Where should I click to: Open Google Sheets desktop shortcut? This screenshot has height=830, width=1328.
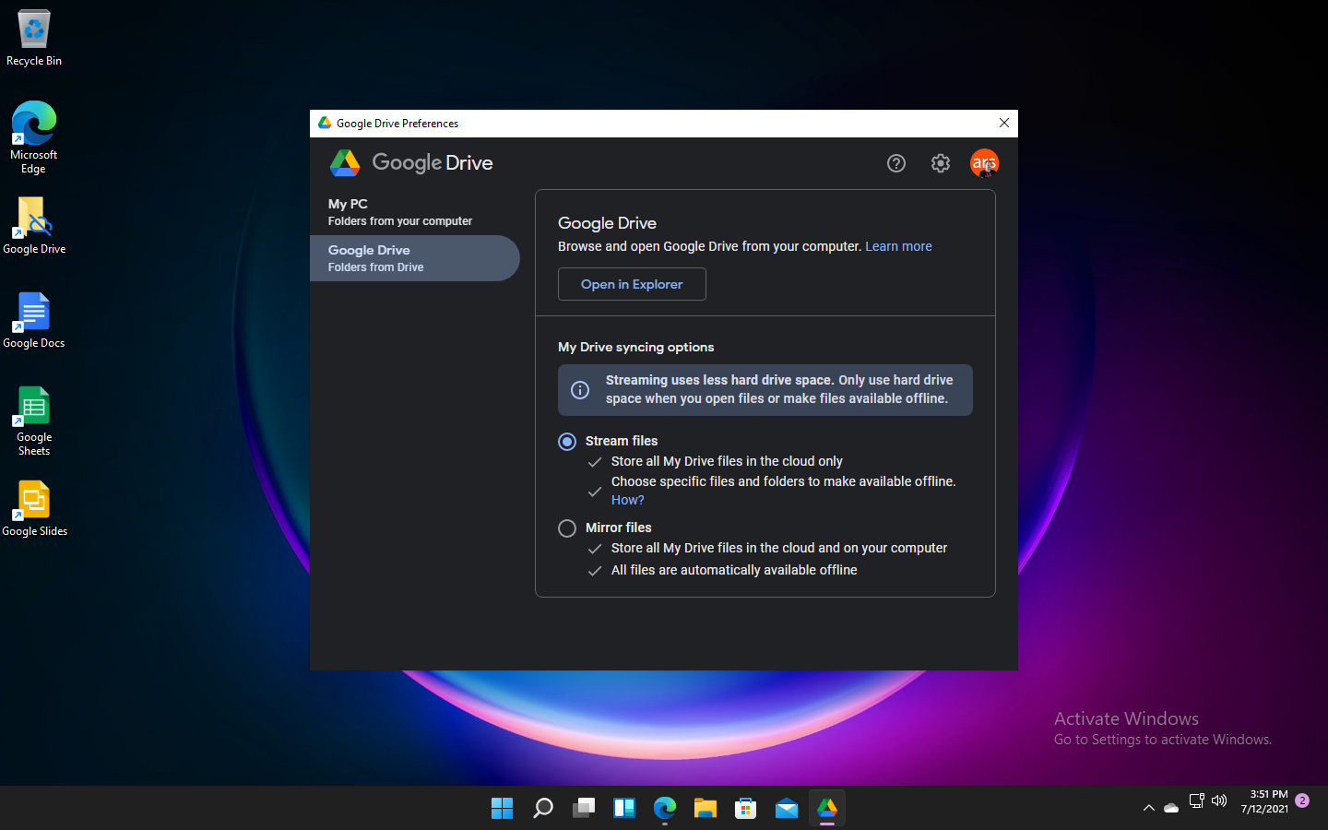point(33,410)
